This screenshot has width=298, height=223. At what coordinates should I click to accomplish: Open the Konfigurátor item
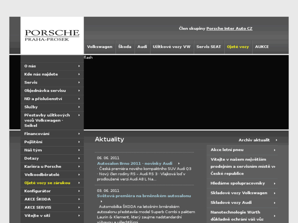[52, 191]
